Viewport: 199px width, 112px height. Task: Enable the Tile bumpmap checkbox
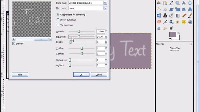(58, 25)
